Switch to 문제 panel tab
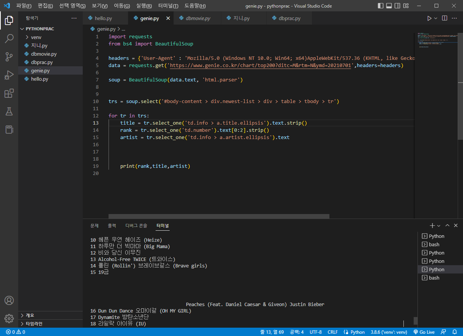Image resolution: width=463 pixels, height=336 pixels. [94, 225]
